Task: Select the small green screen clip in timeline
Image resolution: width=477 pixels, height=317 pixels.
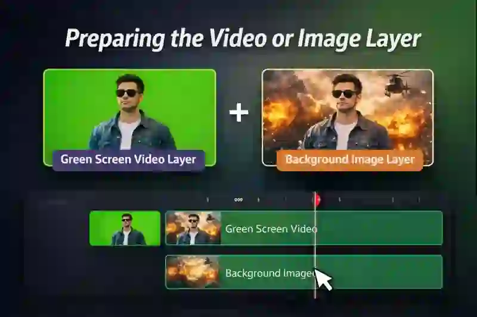Action: pos(125,228)
